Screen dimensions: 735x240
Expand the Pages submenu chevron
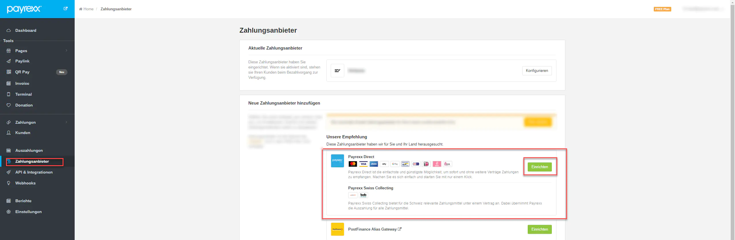66,51
